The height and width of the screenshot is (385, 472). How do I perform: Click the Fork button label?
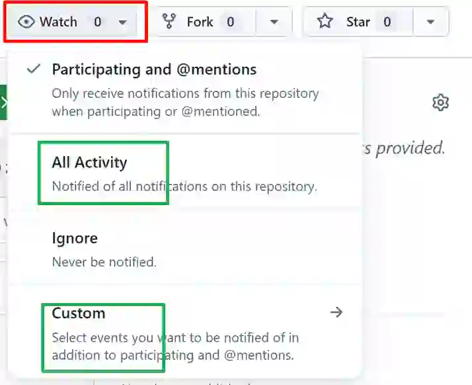(200, 22)
